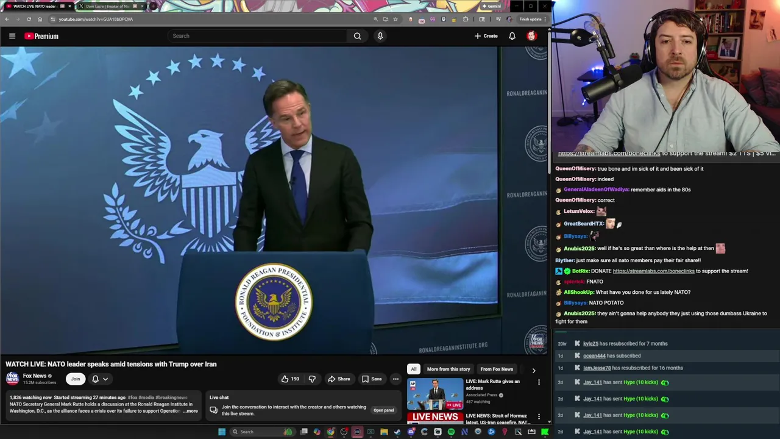Screen dimensions: 780x439
Task: Click kyleZ5 resubscribed activity entry
Action: coord(625,343)
